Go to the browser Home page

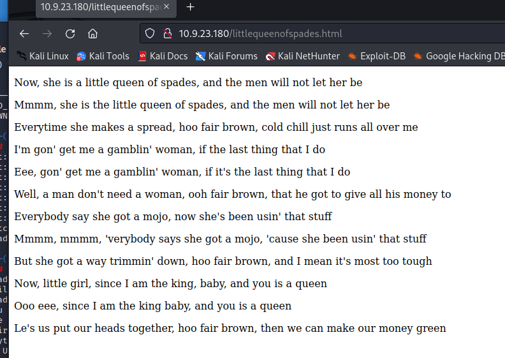coord(92,34)
